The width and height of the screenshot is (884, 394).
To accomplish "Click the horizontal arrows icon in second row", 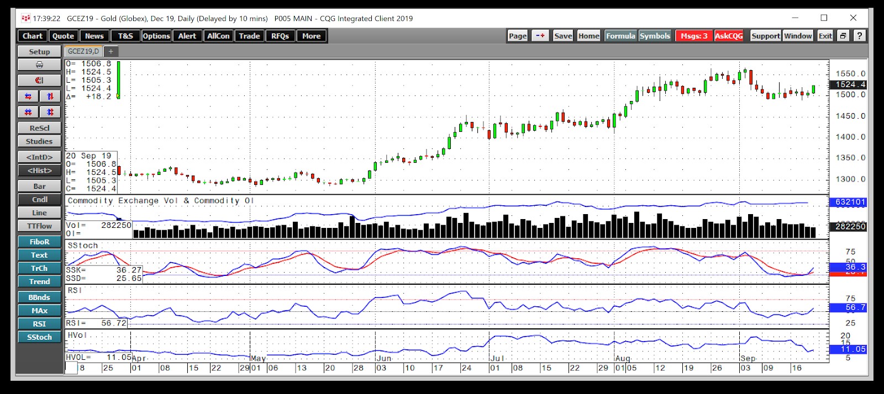I will pyautogui.click(x=28, y=112).
